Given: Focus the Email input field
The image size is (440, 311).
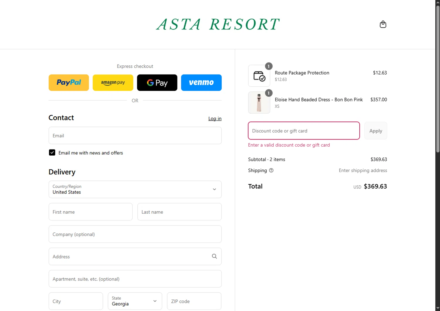Looking at the screenshot, I should [135, 135].
